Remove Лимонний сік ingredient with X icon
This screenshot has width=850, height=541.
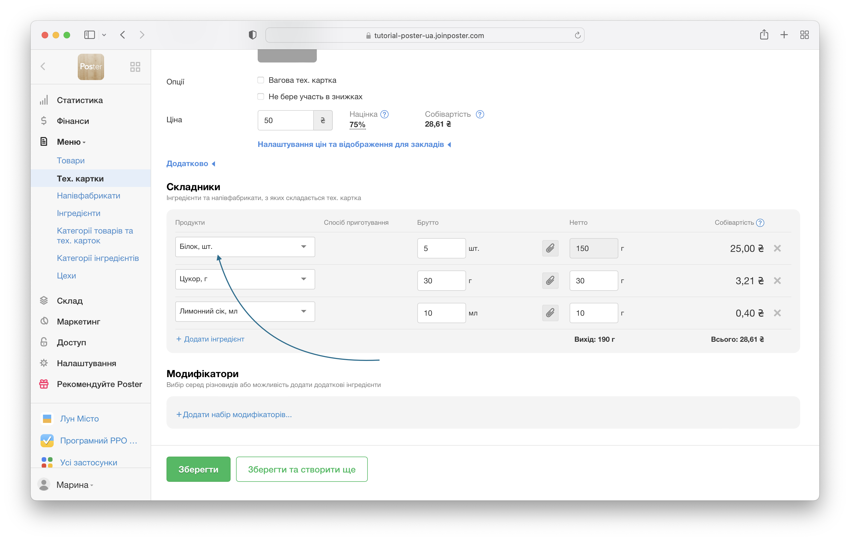pyautogui.click(x=777, y=313)
